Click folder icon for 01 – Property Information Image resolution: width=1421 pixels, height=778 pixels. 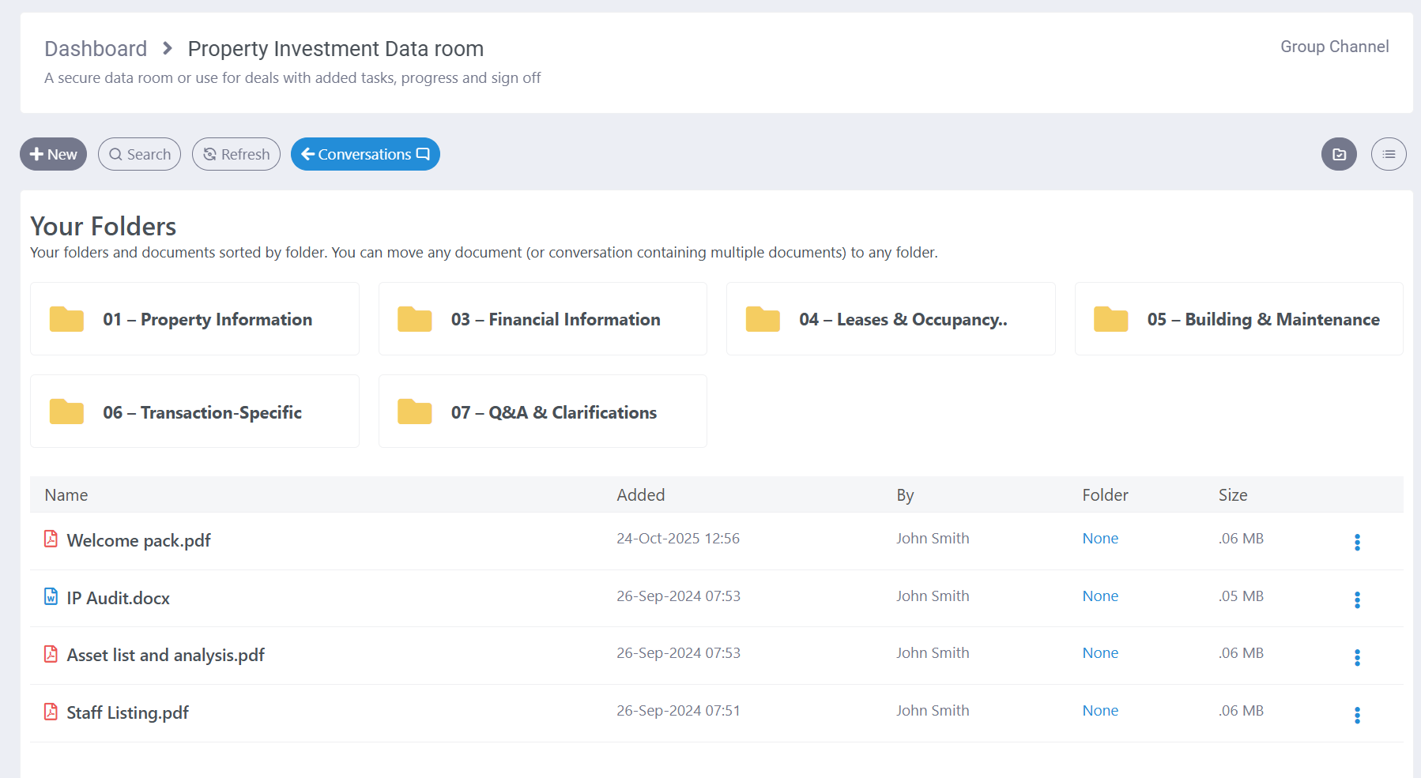coord(66,319)
